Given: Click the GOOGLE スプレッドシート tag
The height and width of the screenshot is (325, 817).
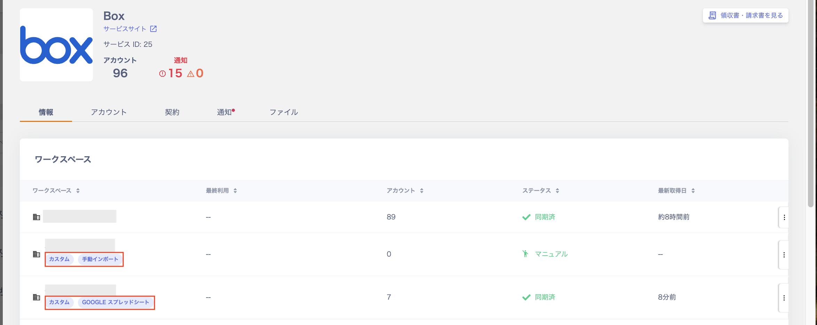Looking at the screenshot, I should [x=116, y=302].
